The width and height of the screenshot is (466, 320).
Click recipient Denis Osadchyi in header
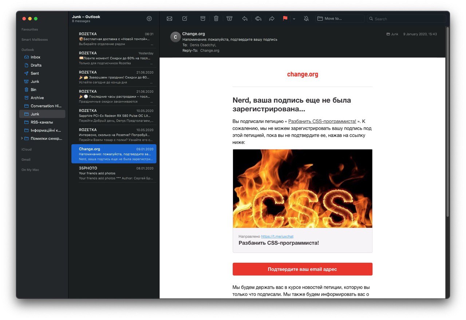(203, 45)
